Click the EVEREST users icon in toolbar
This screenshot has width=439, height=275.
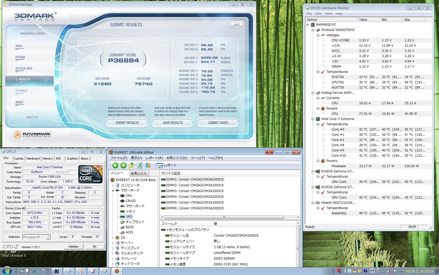(x=148, y=165)
